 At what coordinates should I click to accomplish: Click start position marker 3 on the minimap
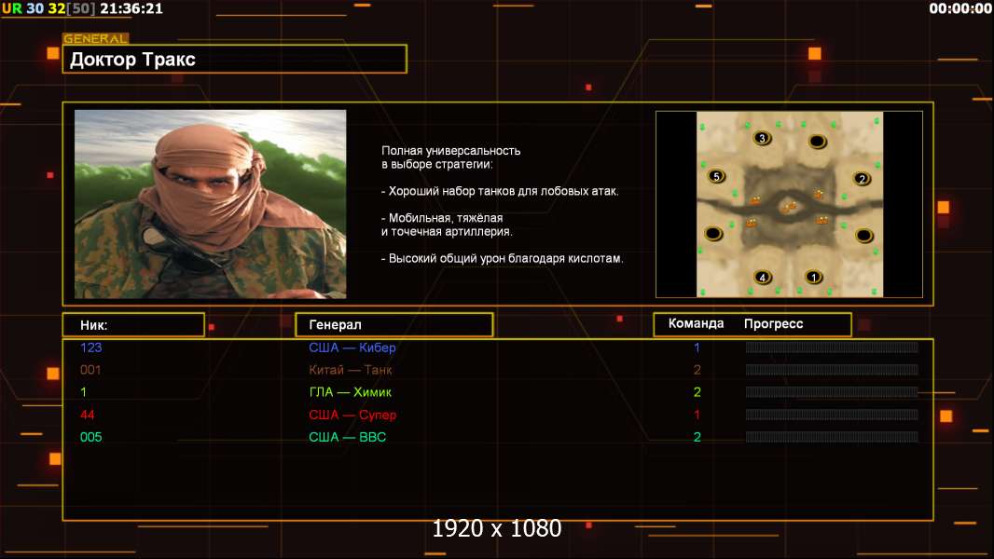(762, 137)
